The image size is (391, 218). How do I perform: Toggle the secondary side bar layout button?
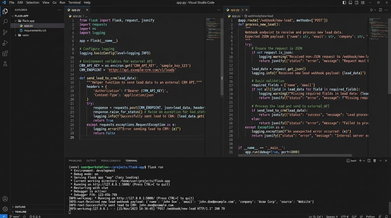[357, 3]
